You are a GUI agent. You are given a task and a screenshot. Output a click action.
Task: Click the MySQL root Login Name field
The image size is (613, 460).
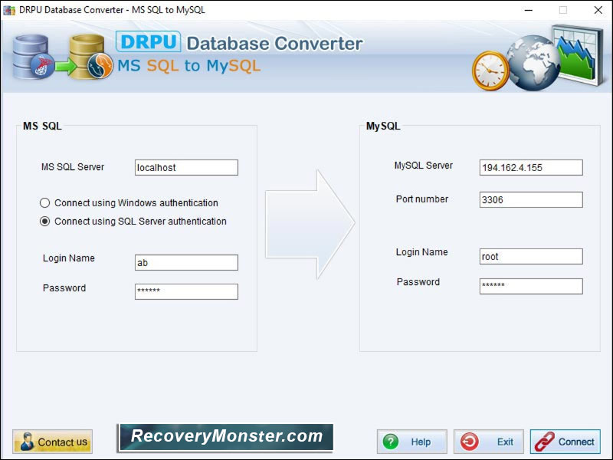click(531, 256)
